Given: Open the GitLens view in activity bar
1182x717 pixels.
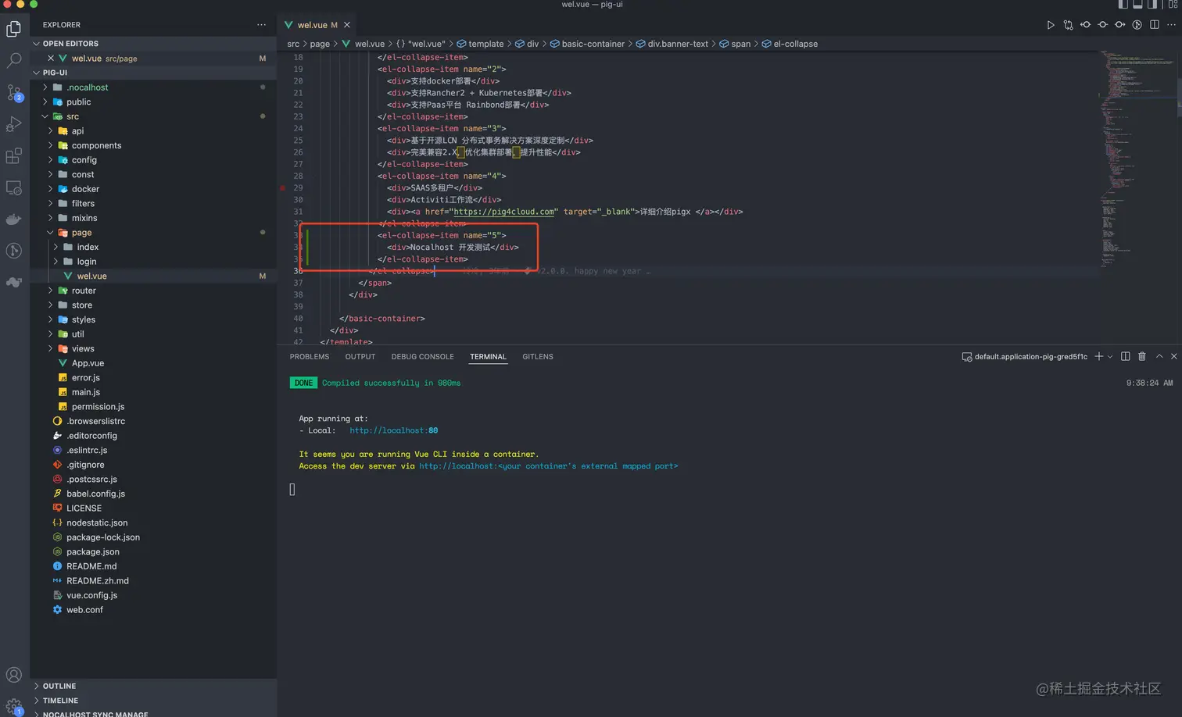Looking at the screenshot, I should (14, 251).
